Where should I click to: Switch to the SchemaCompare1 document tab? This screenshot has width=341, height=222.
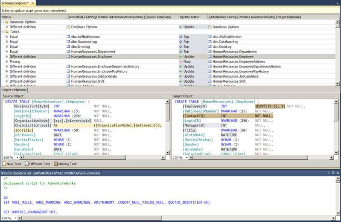point(15,3)
